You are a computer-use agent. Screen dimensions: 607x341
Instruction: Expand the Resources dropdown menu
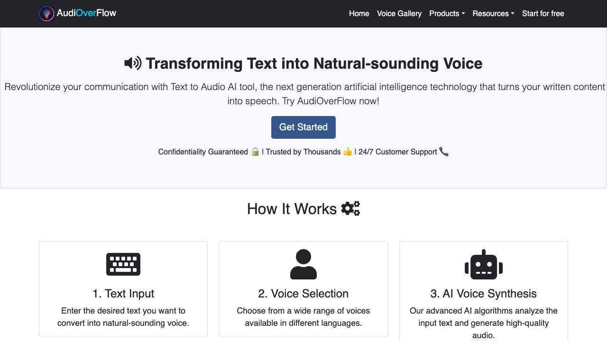pos(493,14)
